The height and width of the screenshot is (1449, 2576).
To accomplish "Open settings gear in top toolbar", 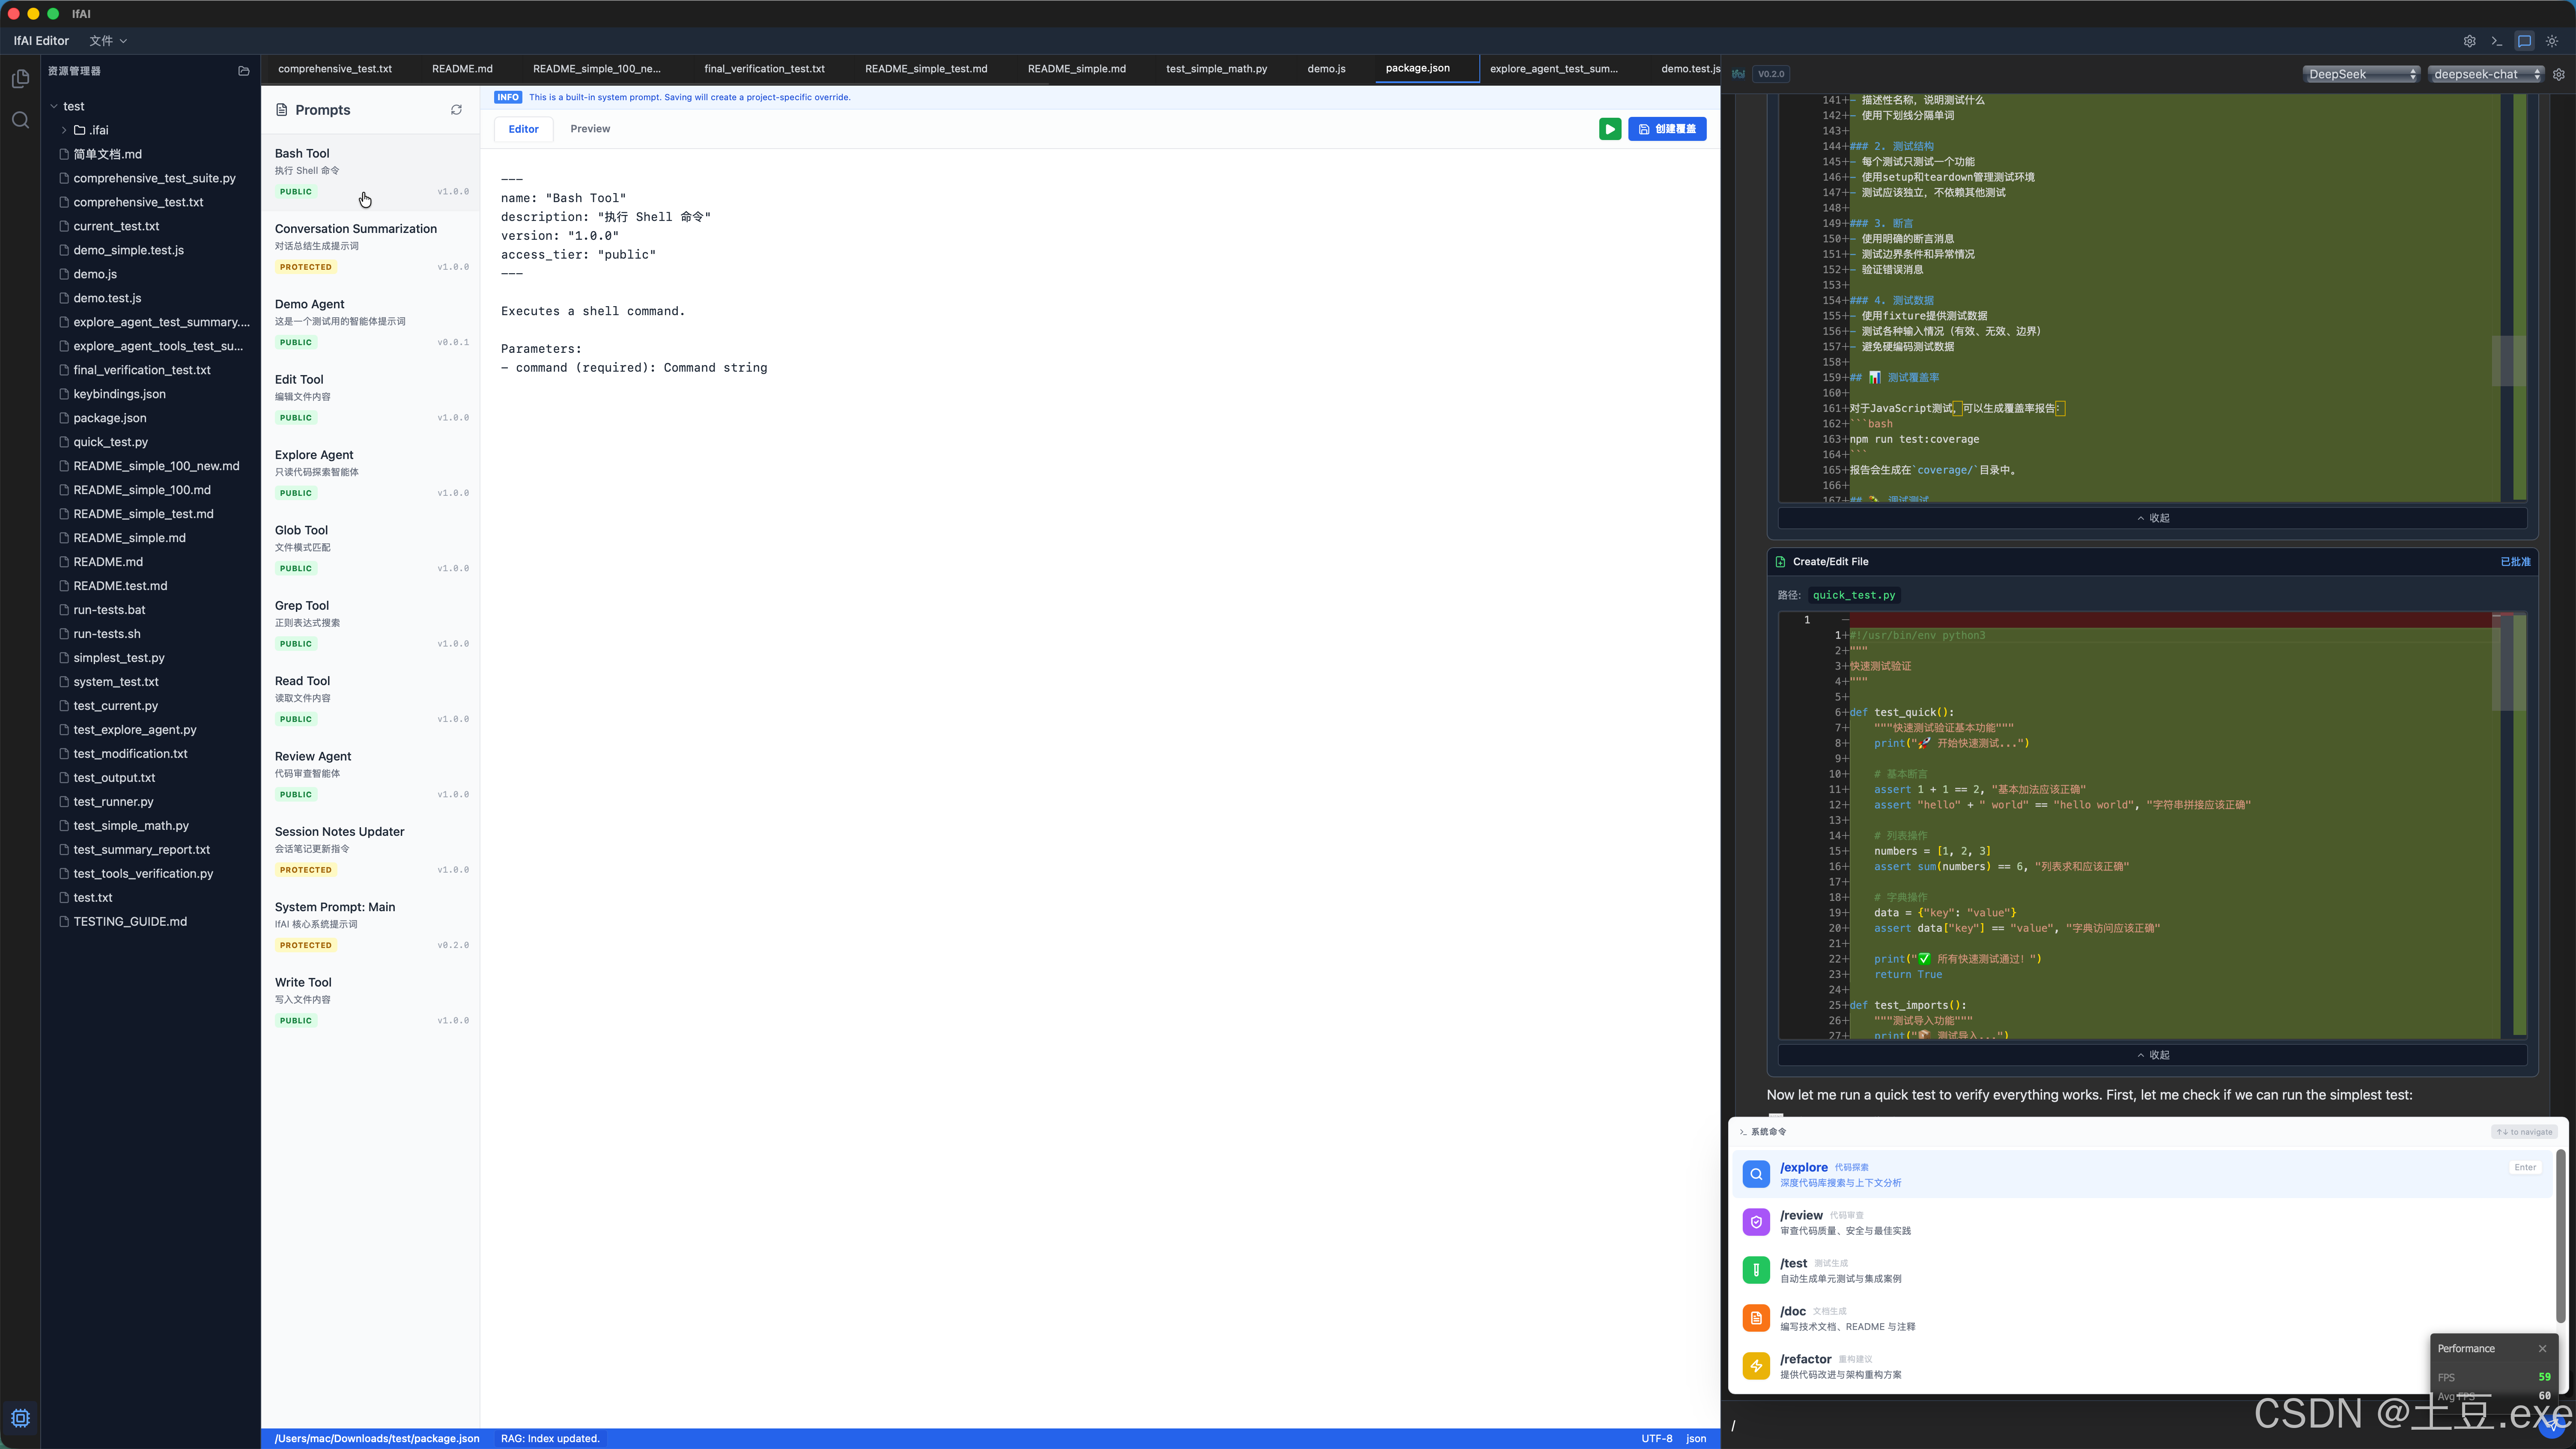I will point(2469,41).
